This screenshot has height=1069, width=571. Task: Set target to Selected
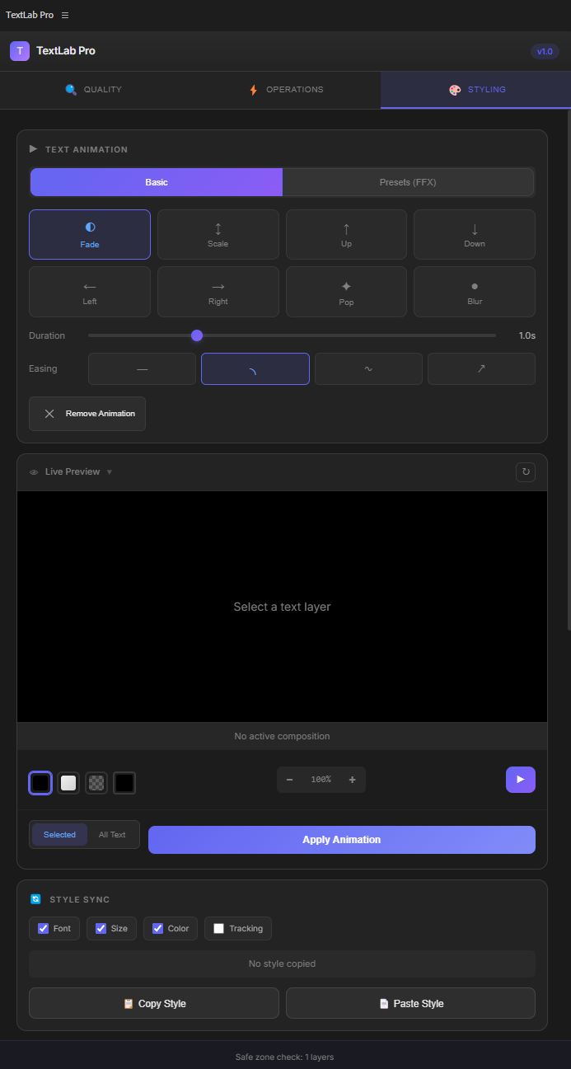pyautogui.click(x=59, y=835)
